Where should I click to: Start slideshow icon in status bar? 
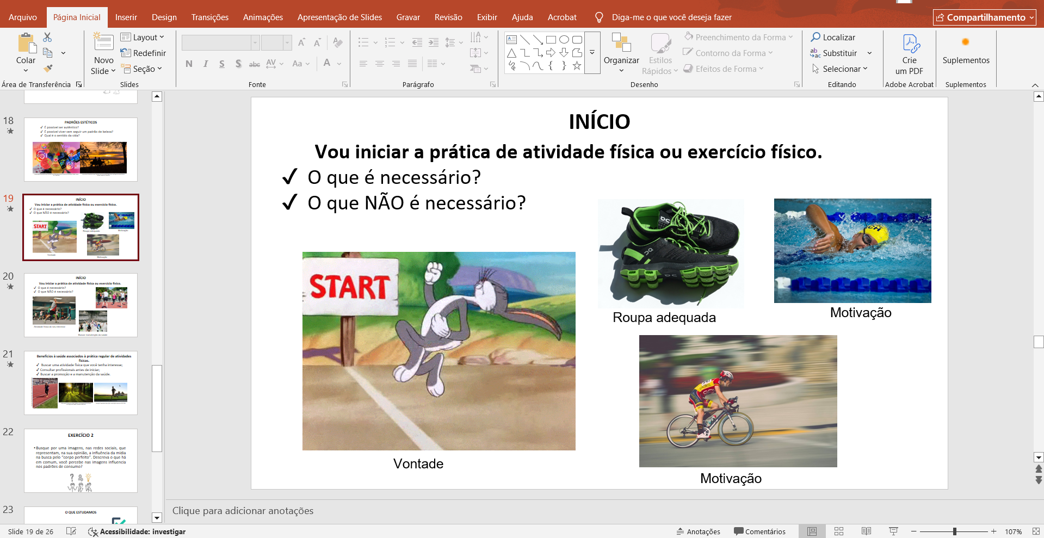pos(893,531)
